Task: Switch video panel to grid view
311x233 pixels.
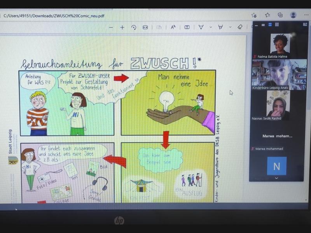Action: [277, 25]
